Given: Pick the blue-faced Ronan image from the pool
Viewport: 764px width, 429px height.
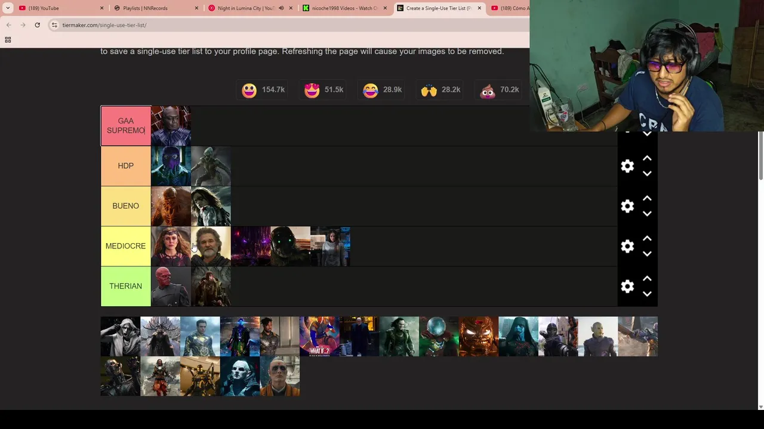Looking at the screenshot, I should click(518, 337).
